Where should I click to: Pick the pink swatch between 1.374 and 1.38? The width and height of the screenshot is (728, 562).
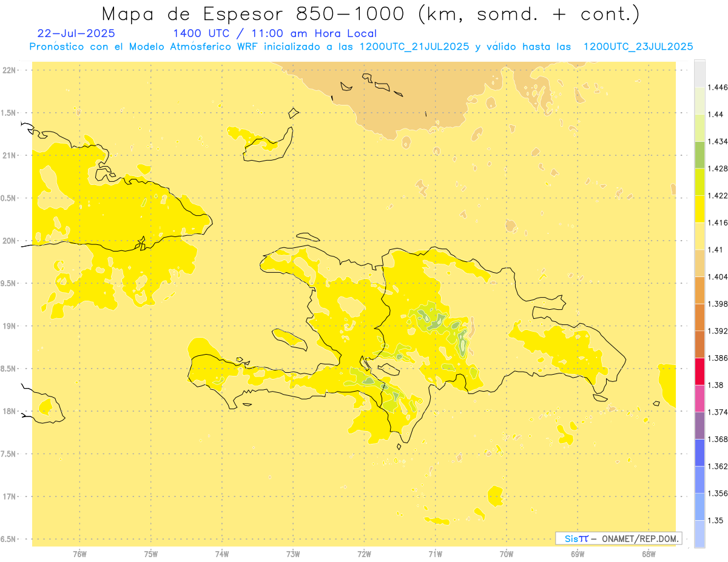699,399
